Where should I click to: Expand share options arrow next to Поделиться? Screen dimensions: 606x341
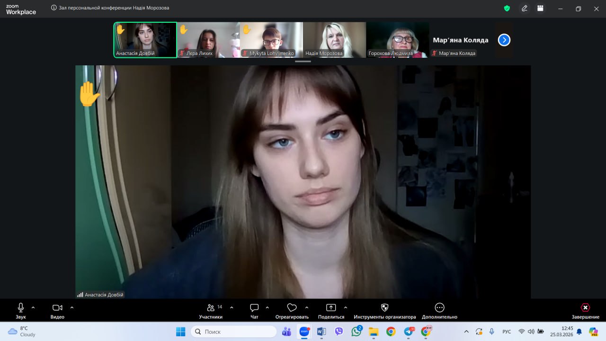345,307
